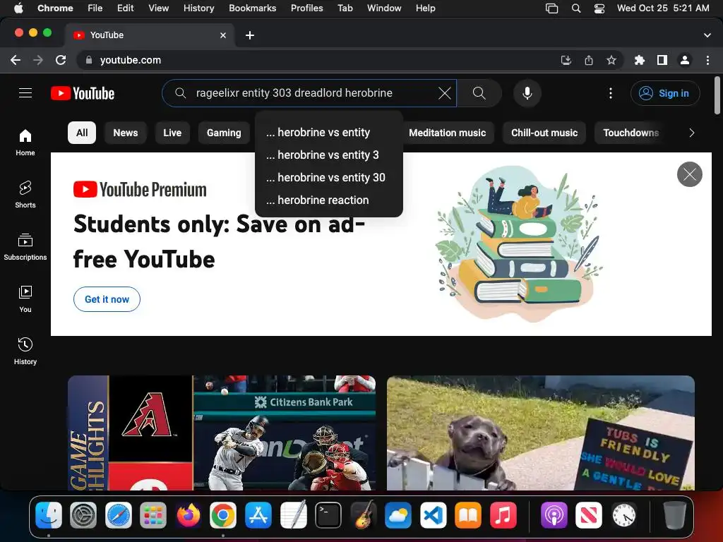Select the All filter chip
Screen dimensions: 723x542
tap(82, 133)
